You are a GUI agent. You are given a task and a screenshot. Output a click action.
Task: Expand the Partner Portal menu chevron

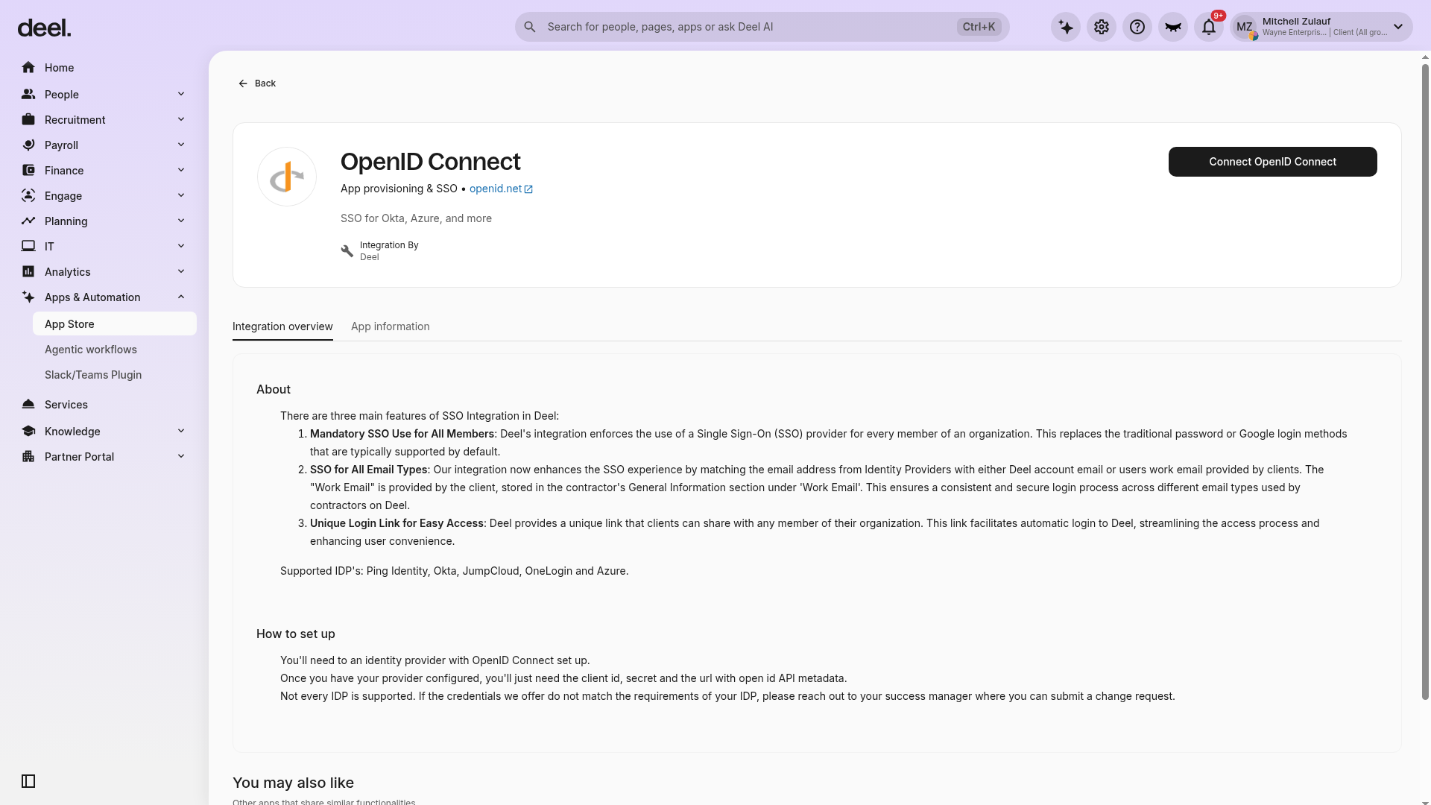(x=181, y=456)
